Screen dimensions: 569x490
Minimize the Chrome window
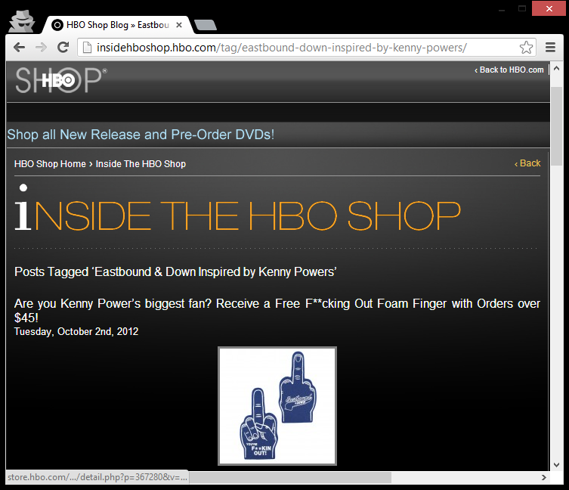pos(502,9)
